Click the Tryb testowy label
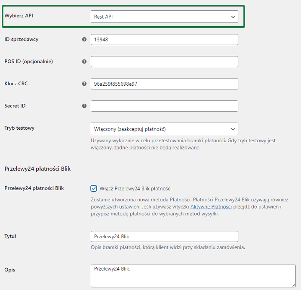 [19, 128]
